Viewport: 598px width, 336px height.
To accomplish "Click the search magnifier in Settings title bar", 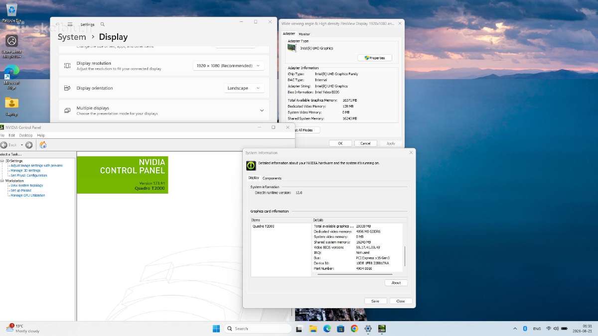I will [103, 24].
